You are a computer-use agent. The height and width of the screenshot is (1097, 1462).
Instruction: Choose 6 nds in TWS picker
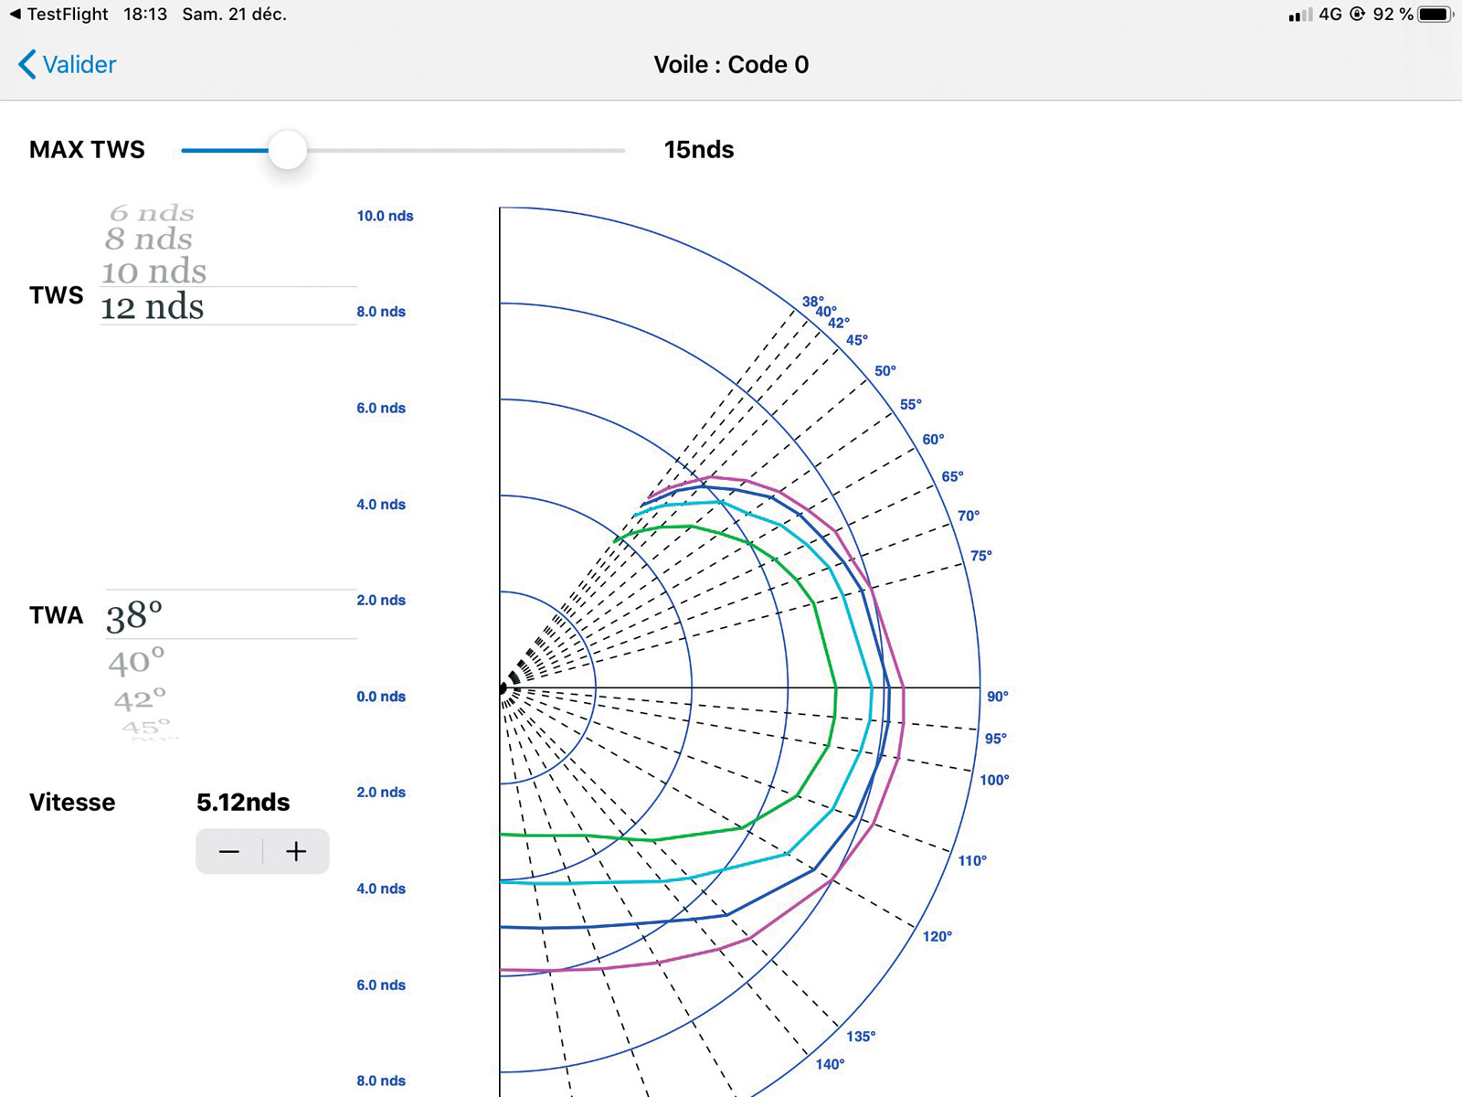tap(152, 213)
